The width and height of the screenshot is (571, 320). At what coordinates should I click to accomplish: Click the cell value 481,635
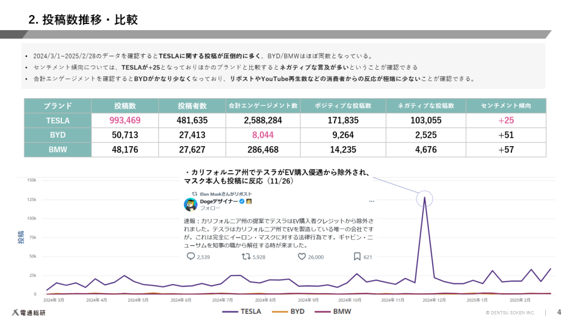click(x=192, y=120)
